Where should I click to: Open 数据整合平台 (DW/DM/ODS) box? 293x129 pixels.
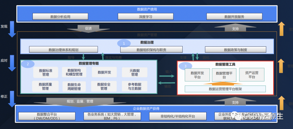[x=47, y=116]
